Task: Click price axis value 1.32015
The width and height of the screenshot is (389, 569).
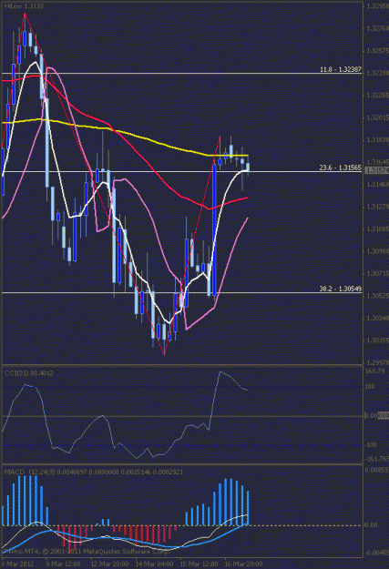Action: (x=378, y=117)
